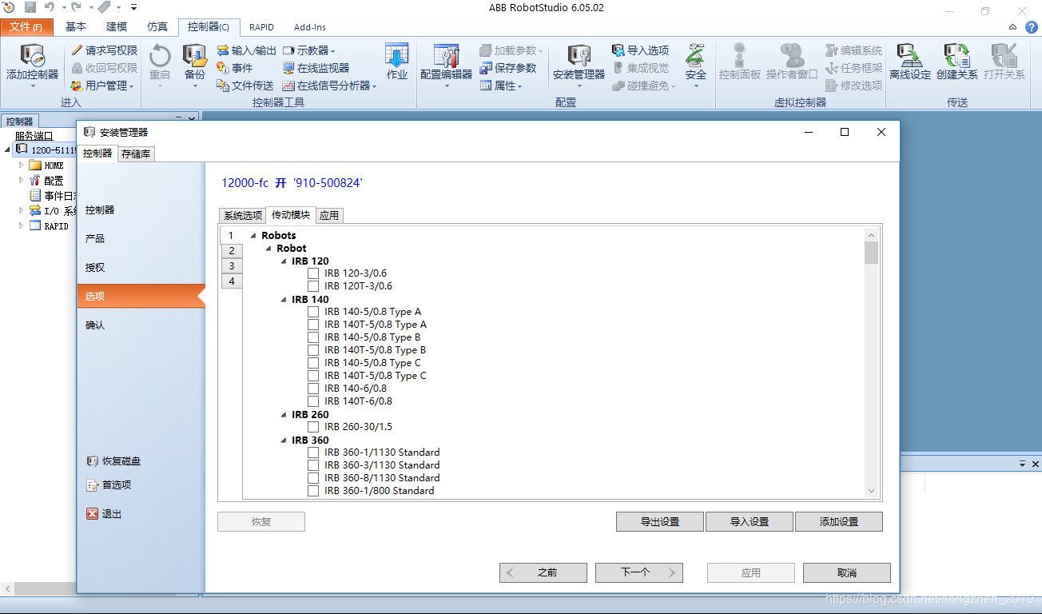1042x614 pixels.
Task: Check IRB 120T-3/0.6 checkbox
Action: [313, 286]
